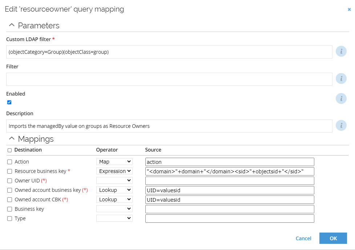Image resolution: width=355 pixels, height=250 pixels.
Task: Click info icon beside Custom LDAP filter
Action: tap(341, 51)
